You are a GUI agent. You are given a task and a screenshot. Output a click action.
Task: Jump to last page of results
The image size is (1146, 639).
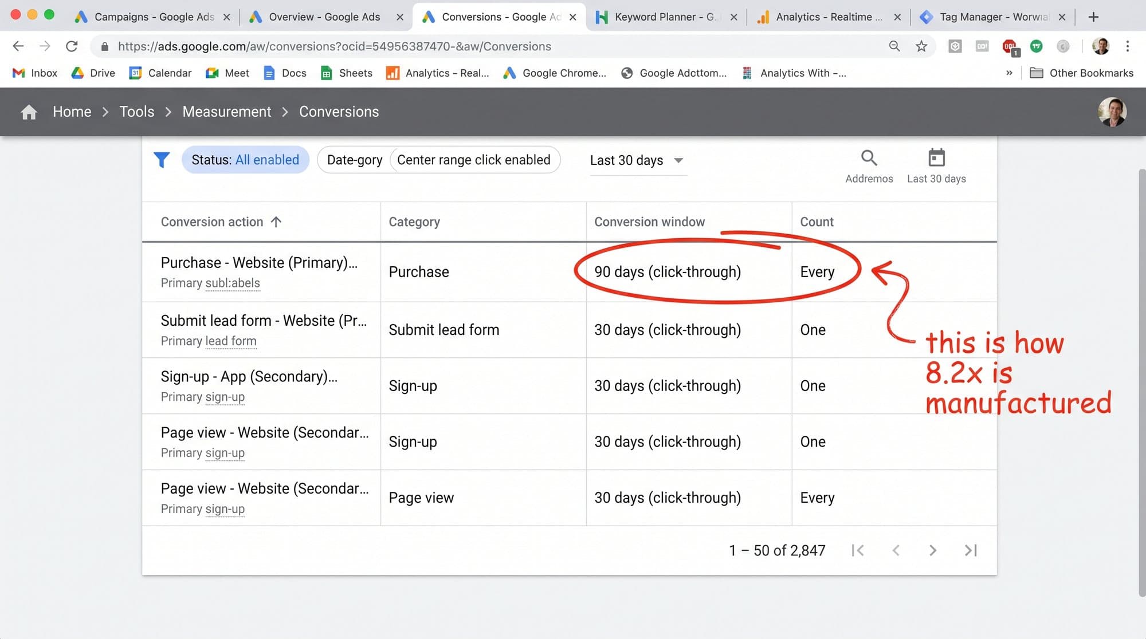[971, 550]
